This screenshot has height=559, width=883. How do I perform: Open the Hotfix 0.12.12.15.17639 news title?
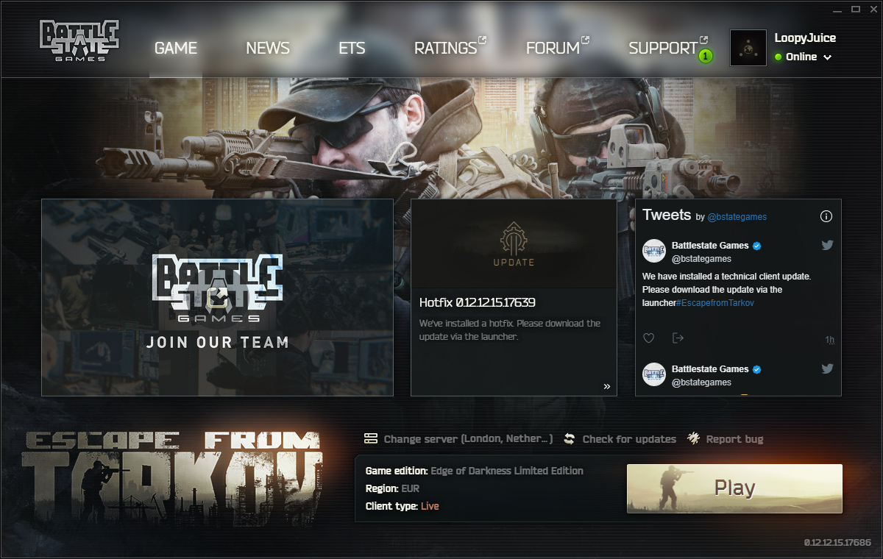[477, 302]
